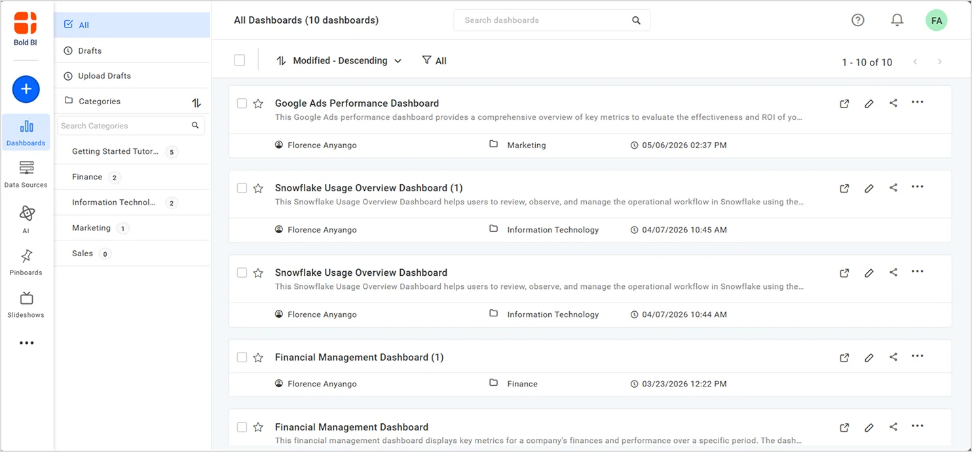Open the Dashboards sidebar section
Viewport: 972px width, 452px height.
[x=26, y=132]
